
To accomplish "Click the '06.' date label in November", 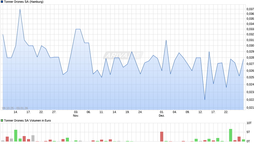I will (x=89, y=112).
